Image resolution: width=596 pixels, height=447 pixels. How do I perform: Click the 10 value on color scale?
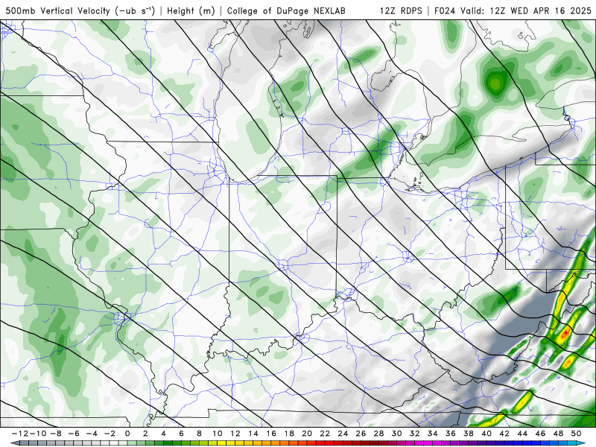coord(217,434)
